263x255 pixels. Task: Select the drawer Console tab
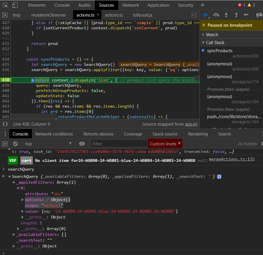pyautogui.click(x=21, y=134)
